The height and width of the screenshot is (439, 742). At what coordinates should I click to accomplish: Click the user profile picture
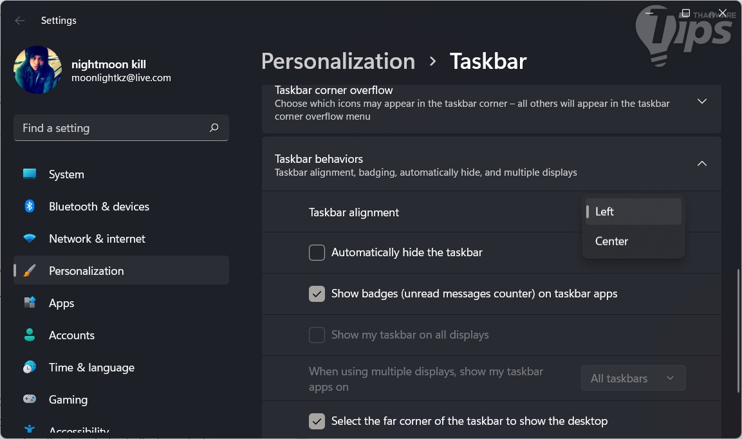pyautogui.click(x=37, y=70)
